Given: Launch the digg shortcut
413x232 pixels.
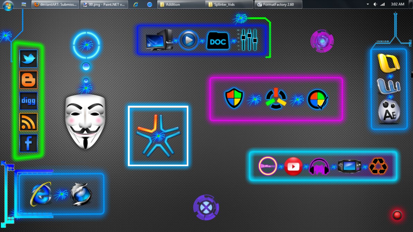Looking at the screenshot, I should tap(28, 101).
